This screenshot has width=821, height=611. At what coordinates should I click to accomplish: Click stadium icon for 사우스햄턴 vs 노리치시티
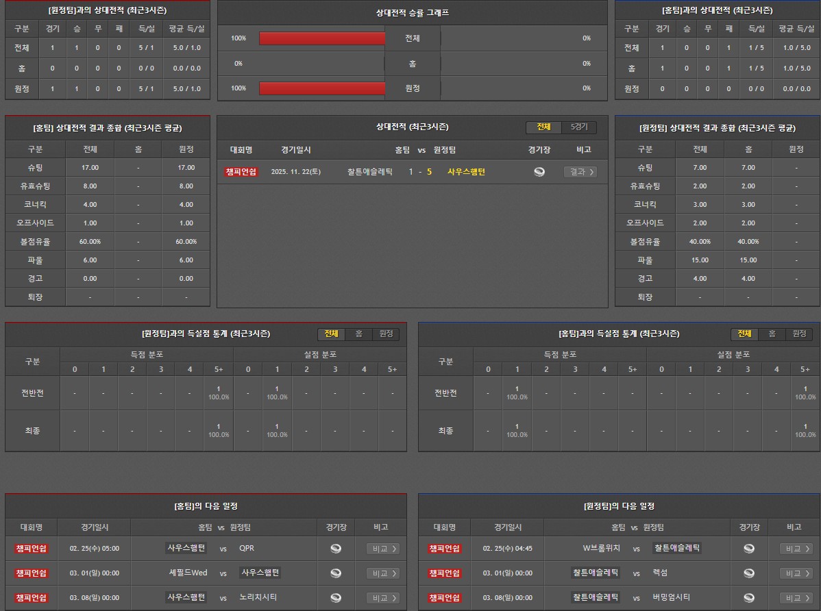pyautogui.click(x=336, y=598)
